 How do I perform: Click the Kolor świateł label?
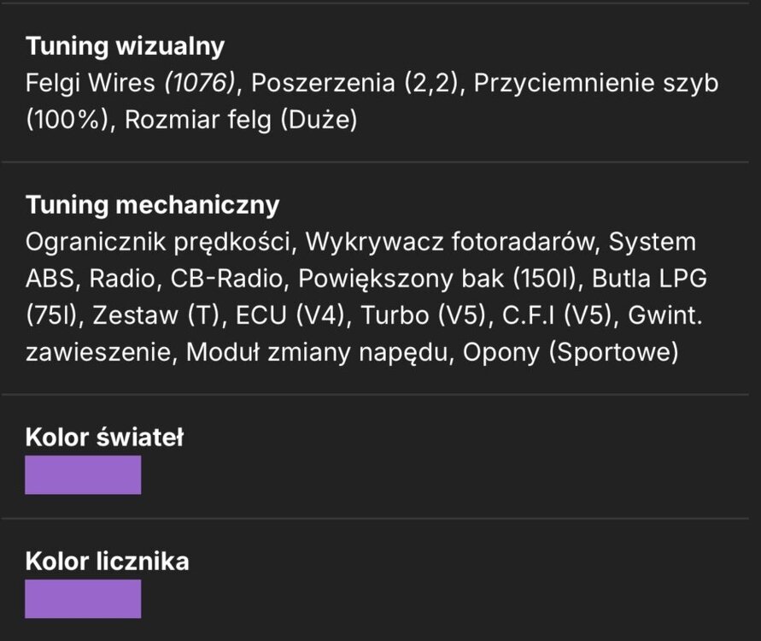[104, 437]
